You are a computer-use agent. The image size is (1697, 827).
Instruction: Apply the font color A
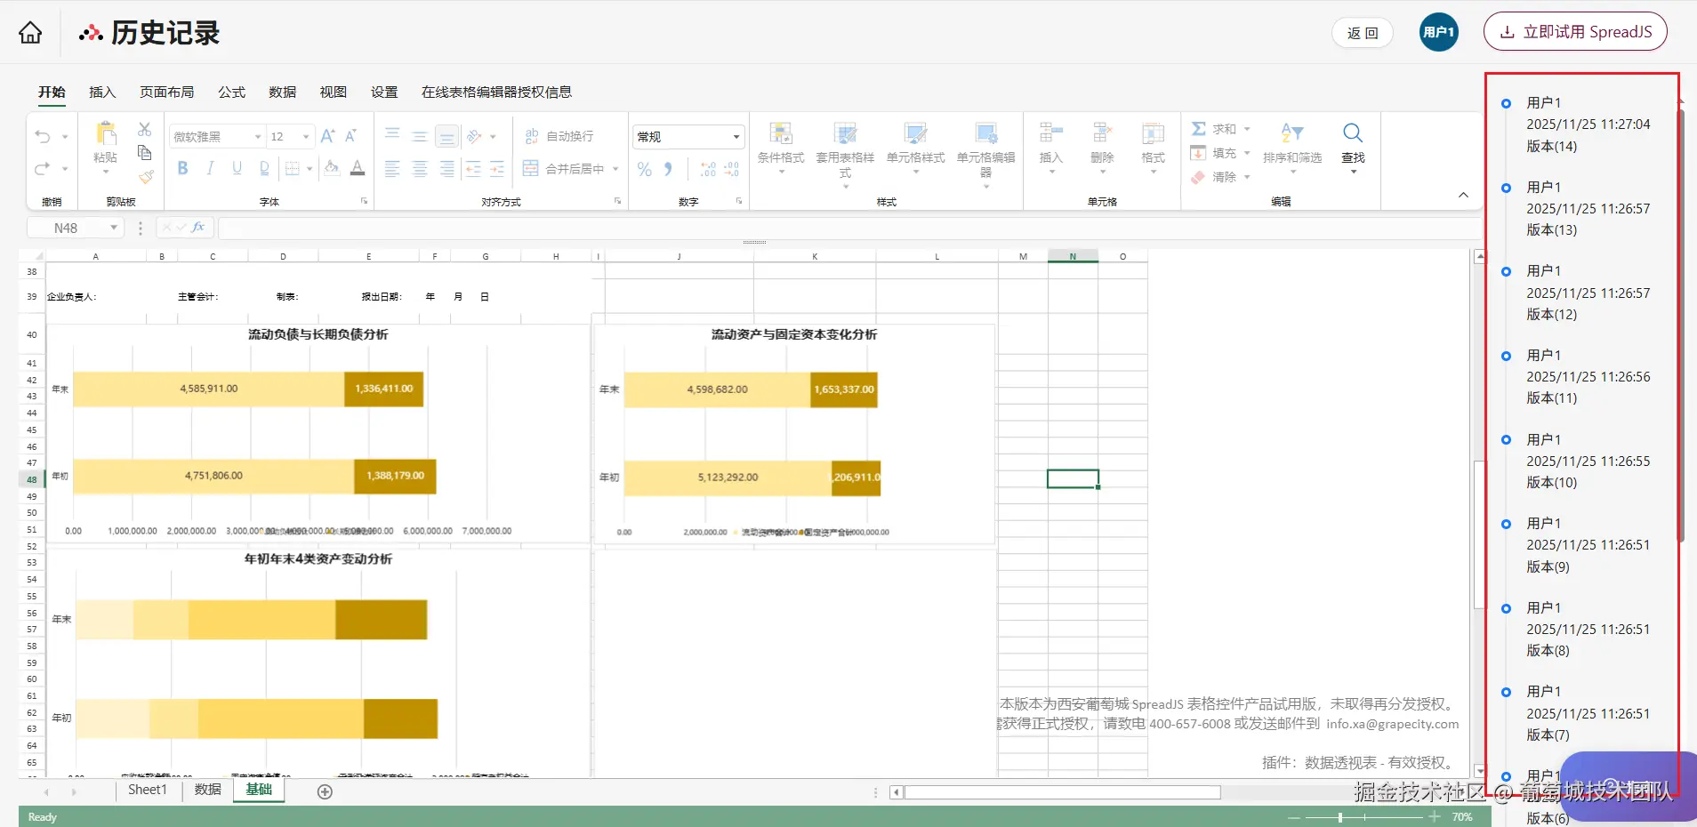coord(358,167)
